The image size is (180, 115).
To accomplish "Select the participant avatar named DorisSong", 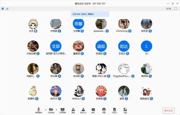I will coord(124,24).
